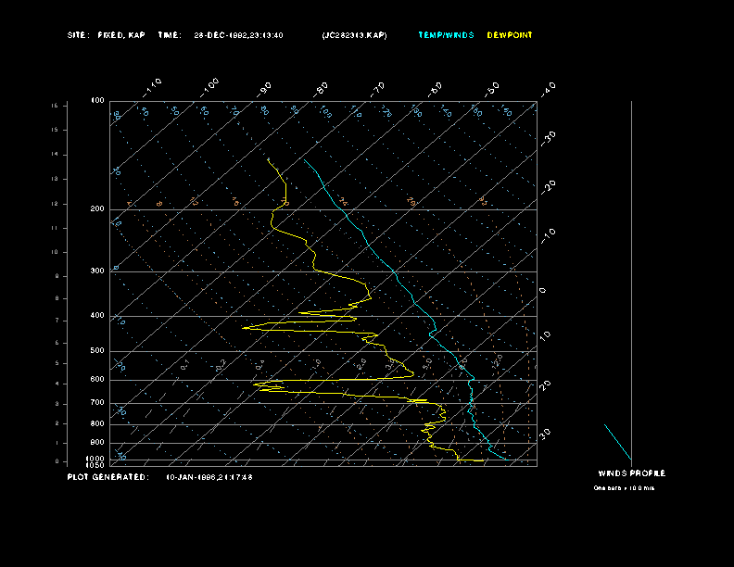The height and width of the screenshot is (567, 734).
Task: Click the yellow DEWPOINT legend label
Action: (510, 35)
